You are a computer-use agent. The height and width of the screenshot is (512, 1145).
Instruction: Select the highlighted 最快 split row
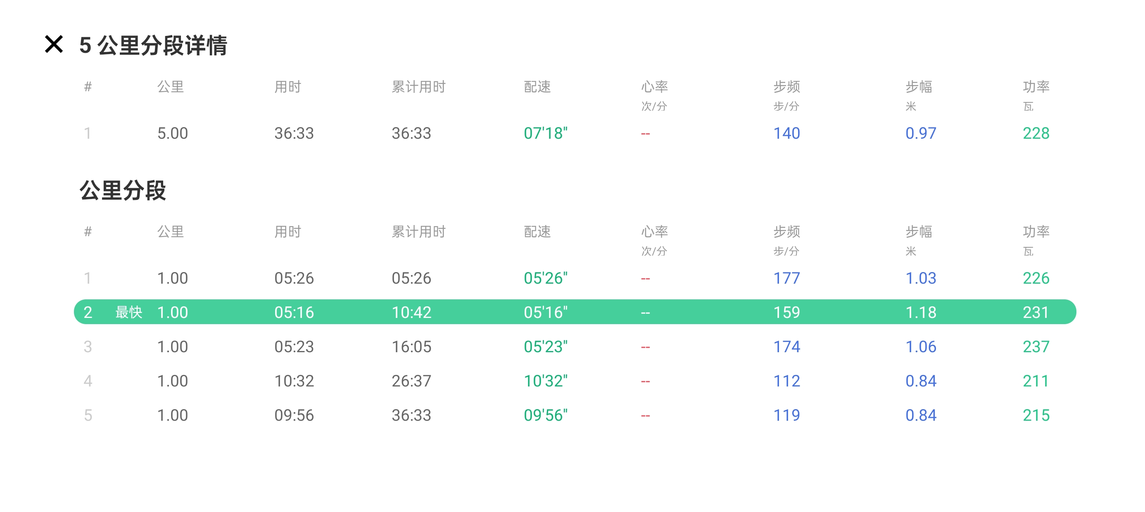574,312
